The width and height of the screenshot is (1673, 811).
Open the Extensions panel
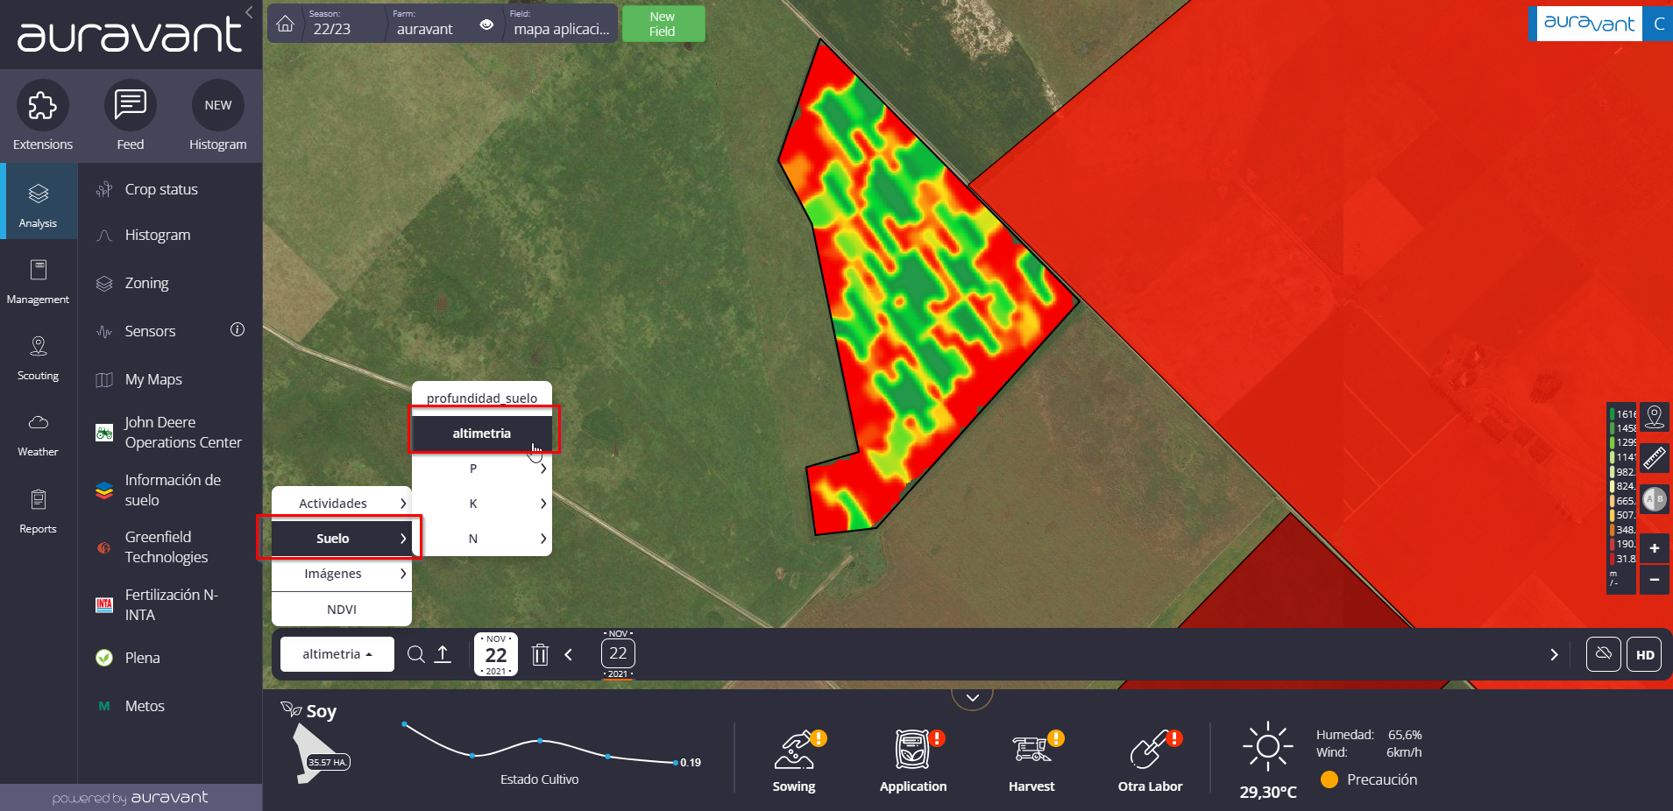click(43, 116)
